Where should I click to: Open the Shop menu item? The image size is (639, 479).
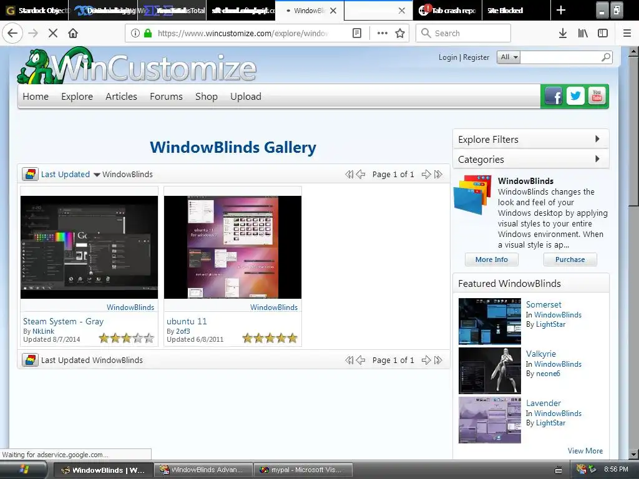206,97
